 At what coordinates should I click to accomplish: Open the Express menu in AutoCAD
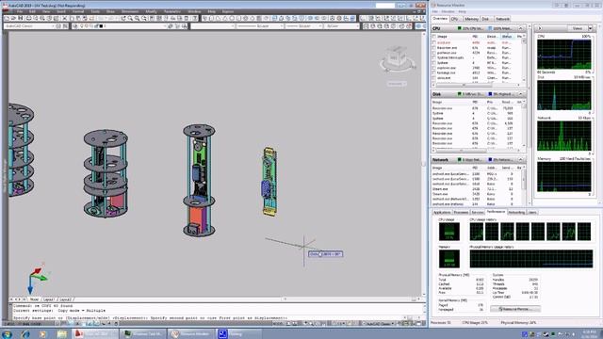click(228, 12)
